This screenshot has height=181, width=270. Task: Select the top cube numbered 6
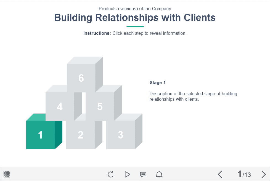[x=81, y=78]
